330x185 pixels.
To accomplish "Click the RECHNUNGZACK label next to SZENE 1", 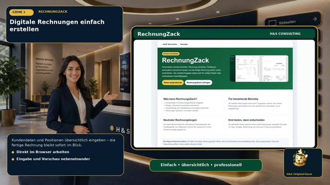I will [53, 12].
